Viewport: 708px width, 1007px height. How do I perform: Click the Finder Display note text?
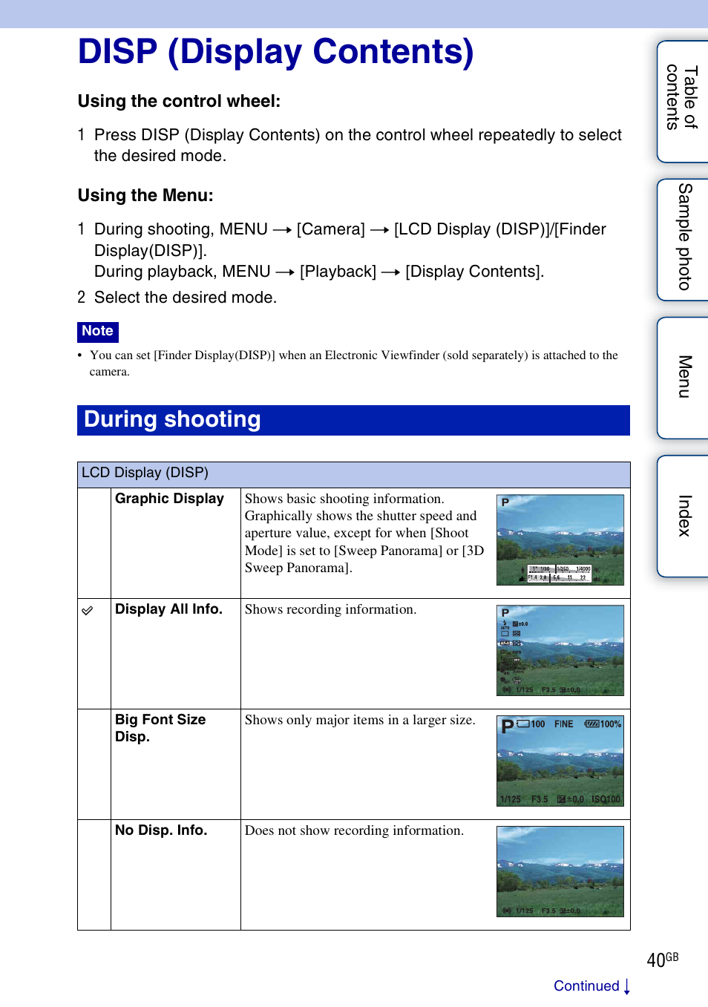(354, 364)
